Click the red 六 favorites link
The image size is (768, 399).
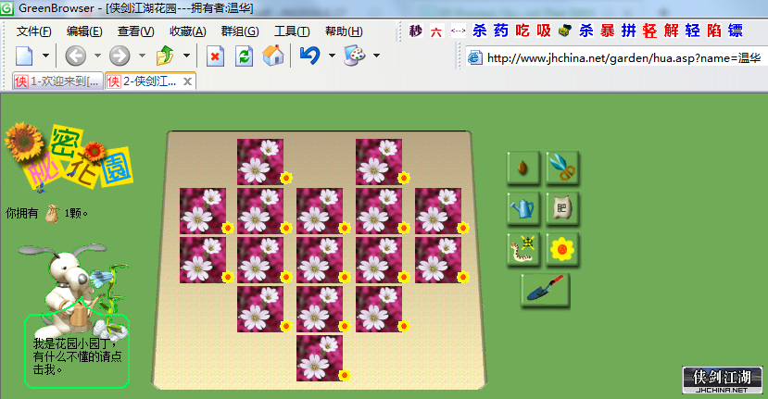(436, 31)
